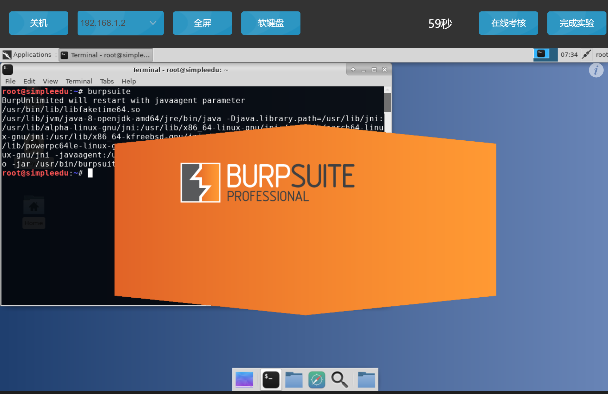Open the Applications menu
The width and height of the screenshot is (608, 394).
tap(27, 55)
